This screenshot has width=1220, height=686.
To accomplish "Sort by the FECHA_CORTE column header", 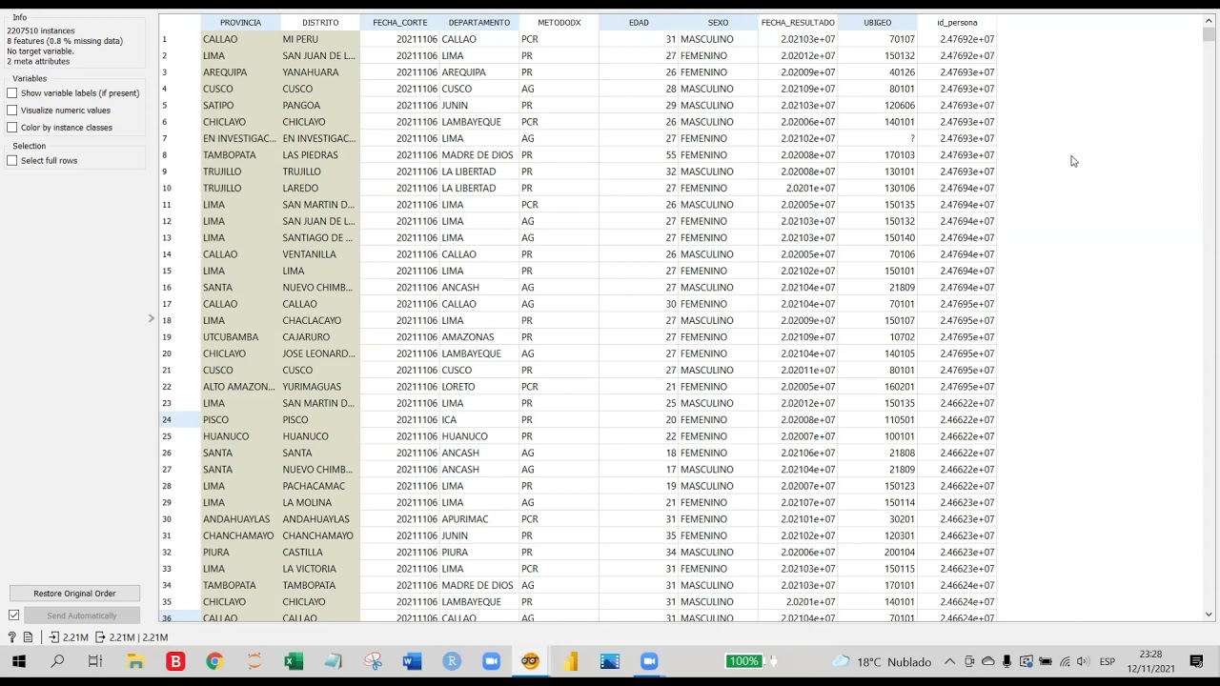I will pos(400,22).
